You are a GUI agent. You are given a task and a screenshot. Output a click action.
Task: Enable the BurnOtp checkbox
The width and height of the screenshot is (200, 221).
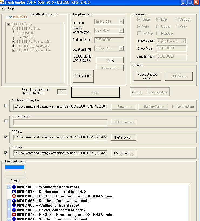[x=139, y=33]
